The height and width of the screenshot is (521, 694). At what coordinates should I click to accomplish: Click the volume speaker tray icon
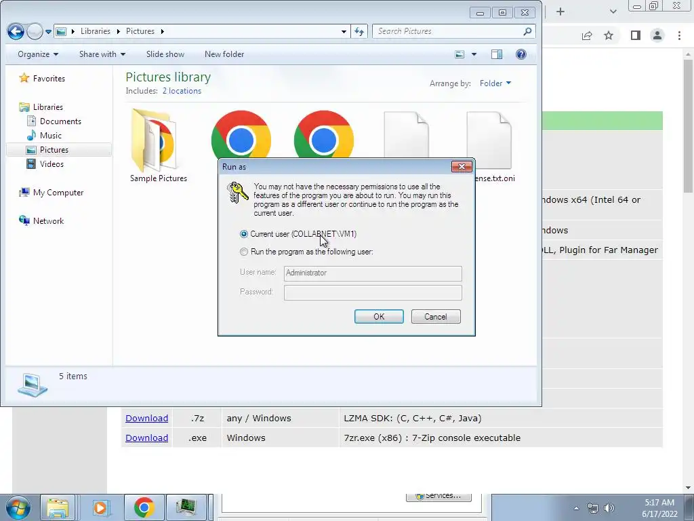click(609, 508)
